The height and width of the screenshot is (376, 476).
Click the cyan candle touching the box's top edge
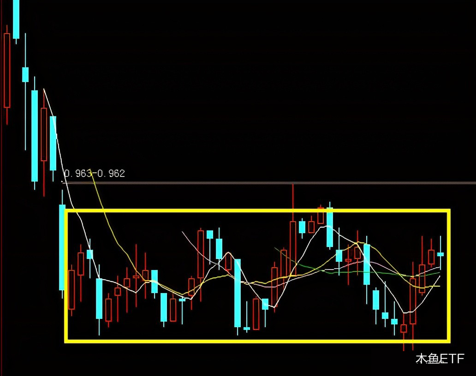(x=330, y=227)
